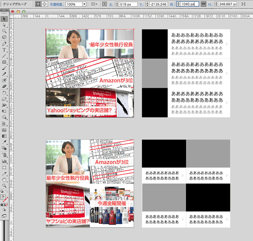Swap fill and stroke colors
This screenshot has width=253, height=241.
pyautogui.click(x=7, y=191)
